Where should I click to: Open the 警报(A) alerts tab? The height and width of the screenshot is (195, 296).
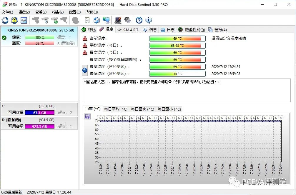(218, 30)
